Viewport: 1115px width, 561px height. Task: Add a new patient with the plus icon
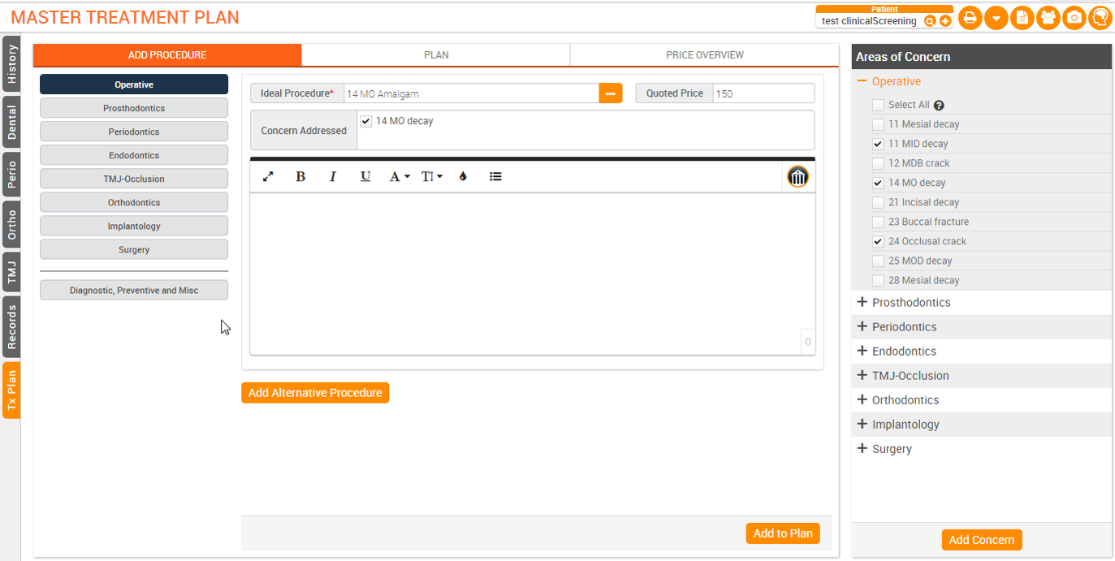coord(945,21)
